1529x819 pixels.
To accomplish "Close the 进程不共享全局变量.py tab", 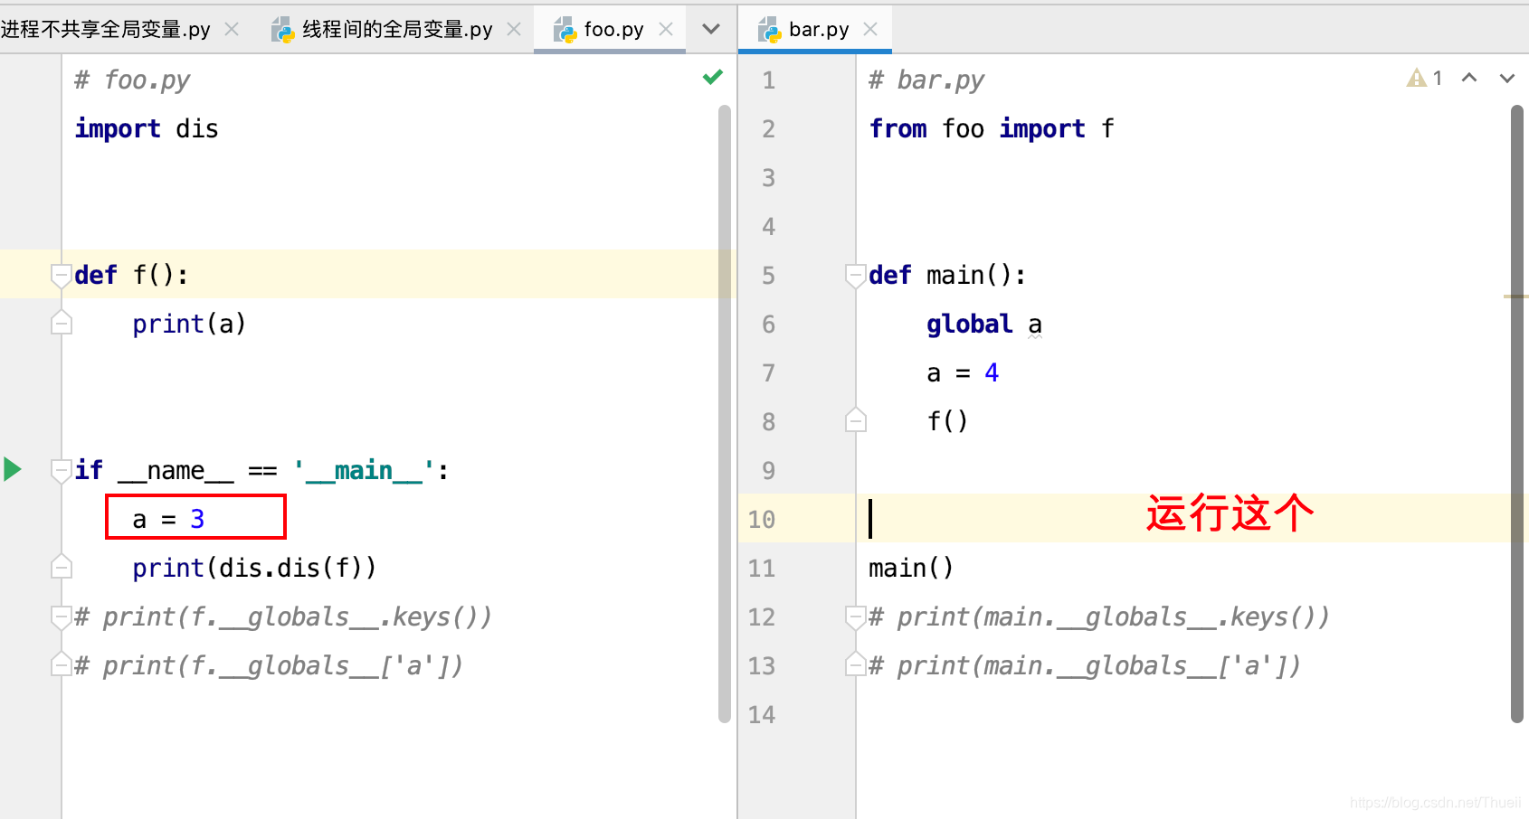I will (232, 29).
